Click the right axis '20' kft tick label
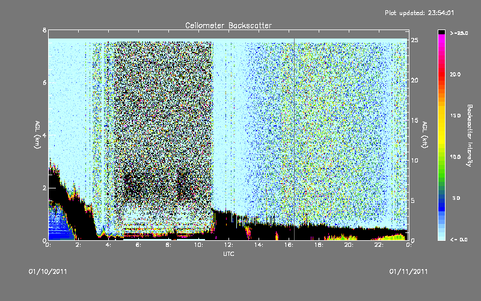 tap(414, 80)
